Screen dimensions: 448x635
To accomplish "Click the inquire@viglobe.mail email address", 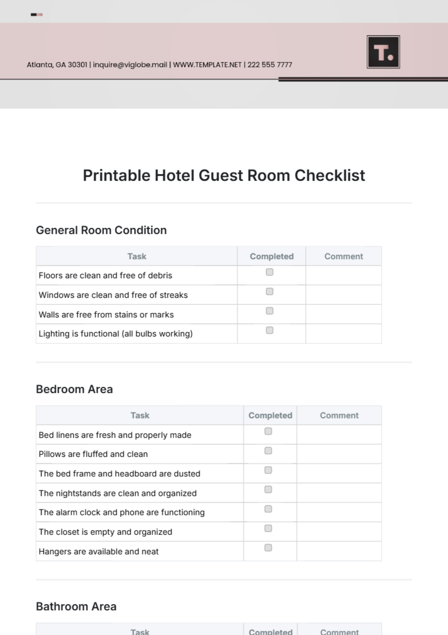I will click(x=130, y=65).
